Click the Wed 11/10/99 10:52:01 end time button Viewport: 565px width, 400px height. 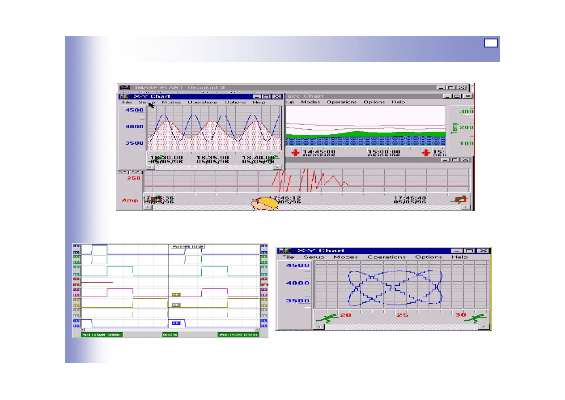pos(238,335)
